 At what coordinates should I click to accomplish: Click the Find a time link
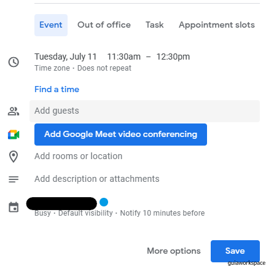[57, 89]
